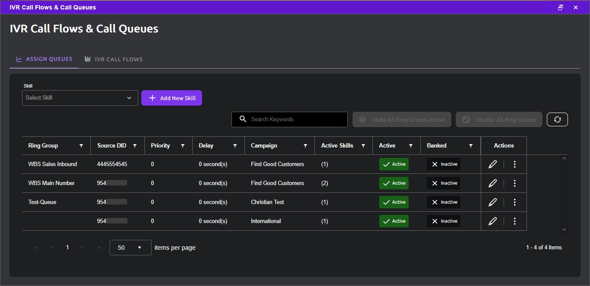Filter the Banked column
This screenshot has height=286, width=590.
(x=471, y=146)
